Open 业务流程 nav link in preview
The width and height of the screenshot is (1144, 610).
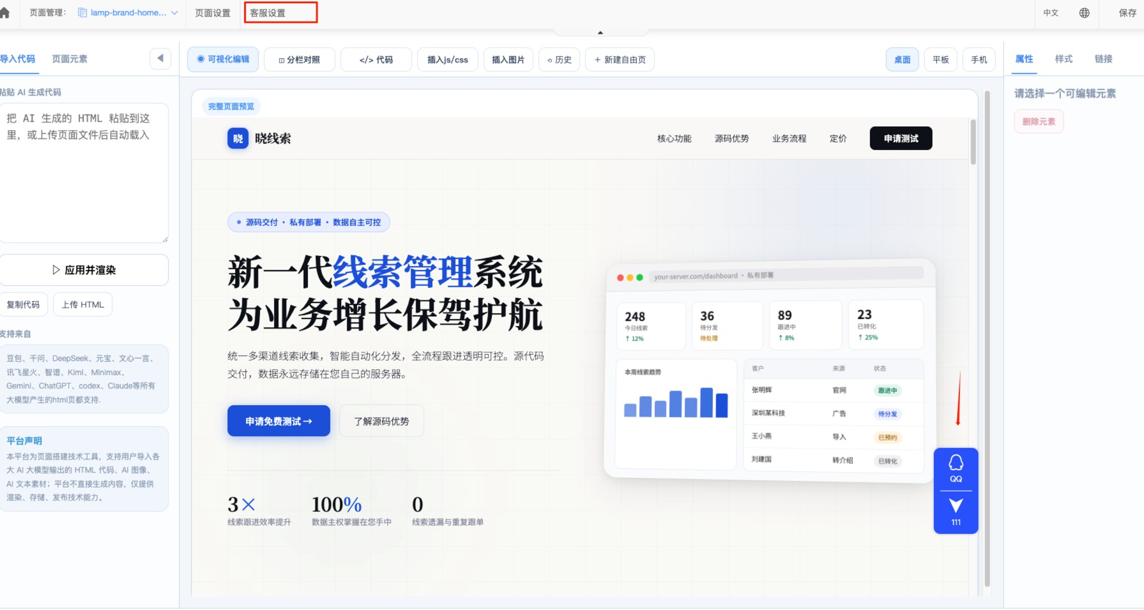(789, 138)
